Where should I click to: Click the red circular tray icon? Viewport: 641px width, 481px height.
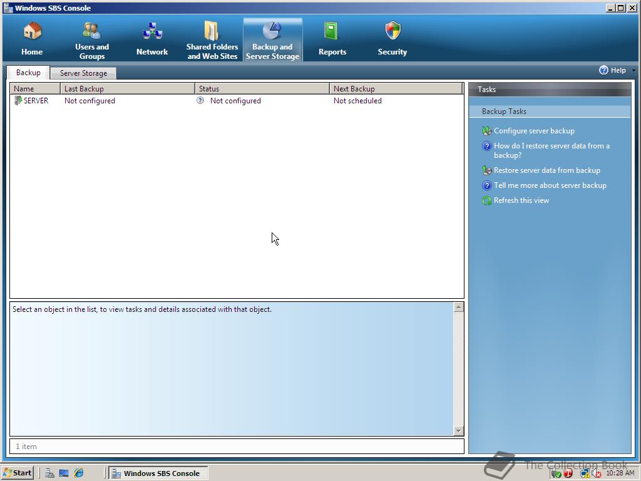click(568, 473)
